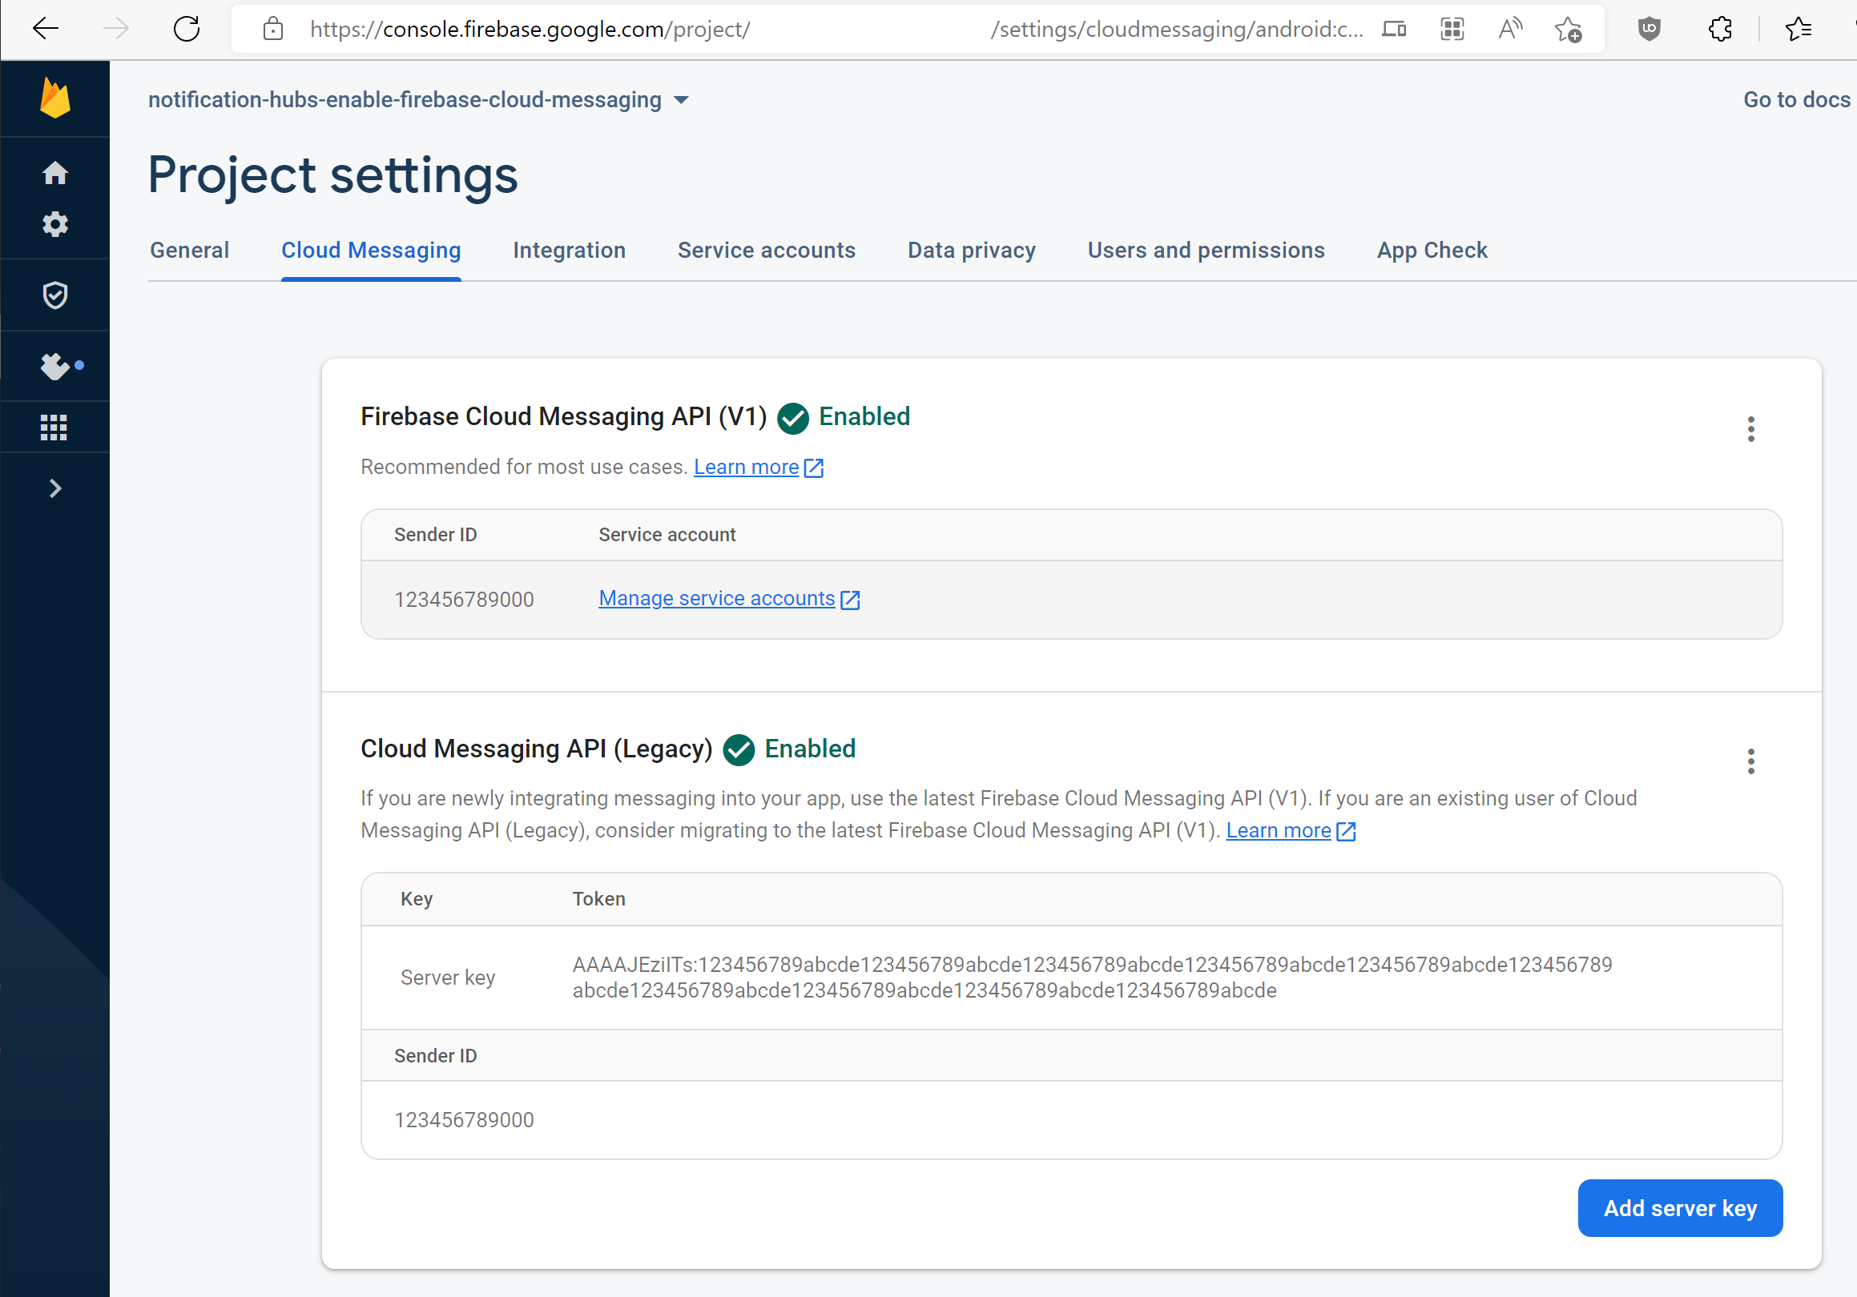
Task: Toggle Cloud Messaging API Legacy enabled status
Action: 1750,761
